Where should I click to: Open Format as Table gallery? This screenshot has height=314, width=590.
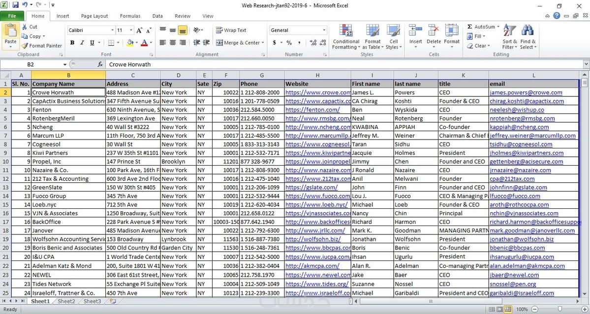tap(373, 37)
